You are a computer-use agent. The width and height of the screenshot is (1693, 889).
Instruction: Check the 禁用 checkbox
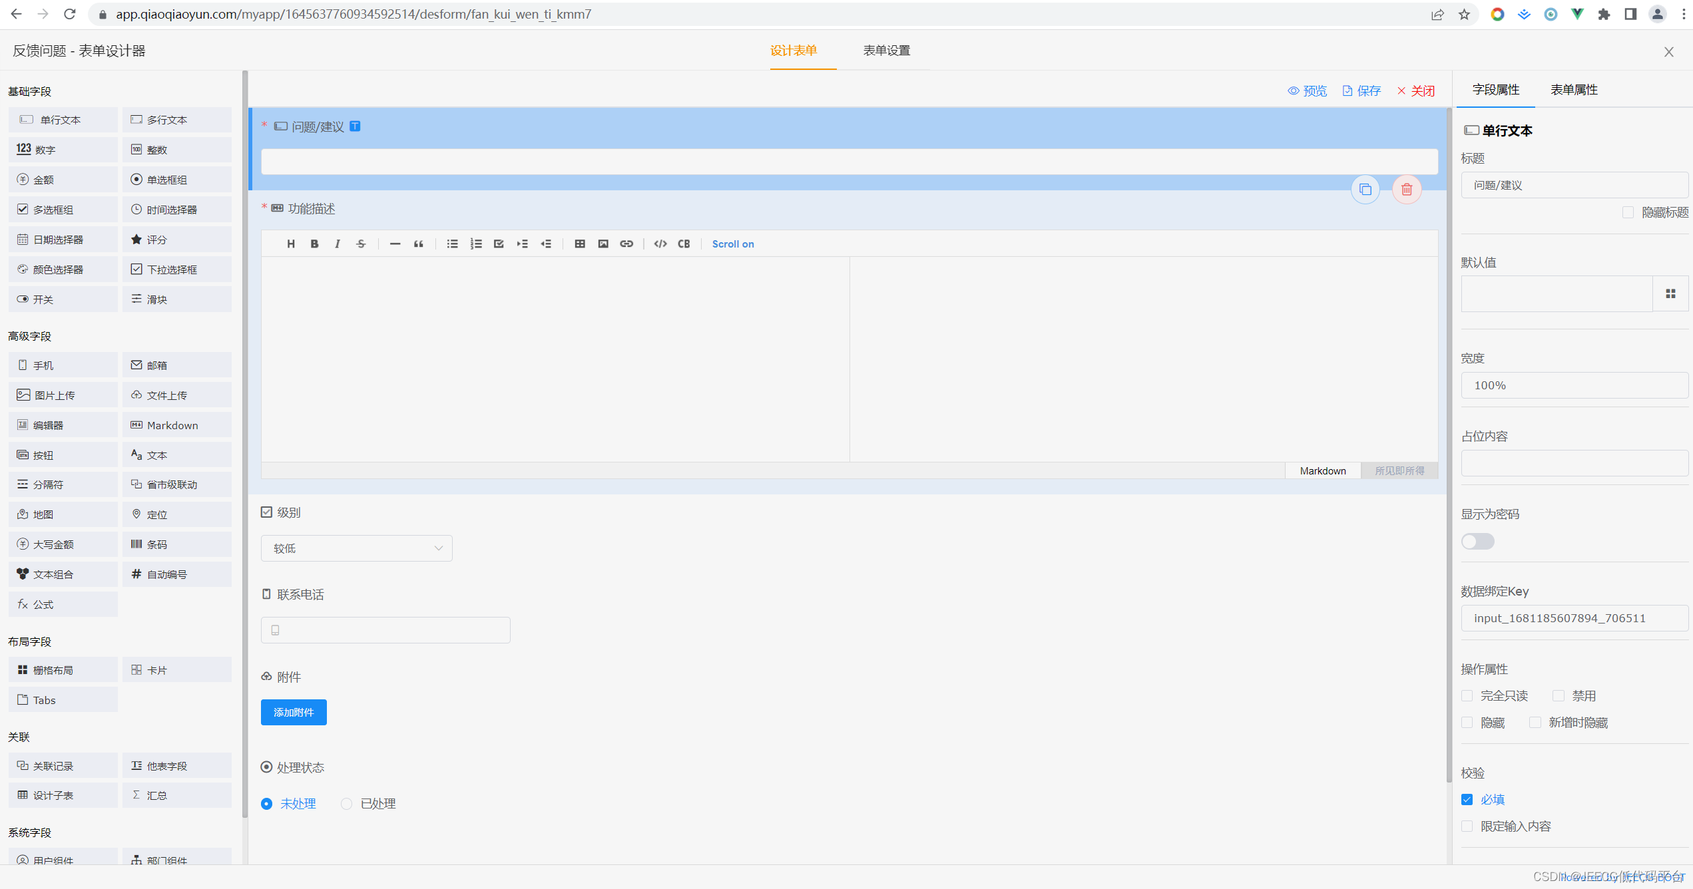[x=1558, y=696]
